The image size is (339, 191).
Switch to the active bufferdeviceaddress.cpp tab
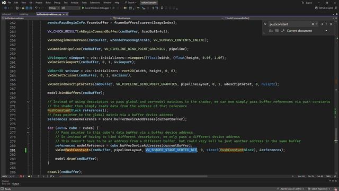(49, 14)
